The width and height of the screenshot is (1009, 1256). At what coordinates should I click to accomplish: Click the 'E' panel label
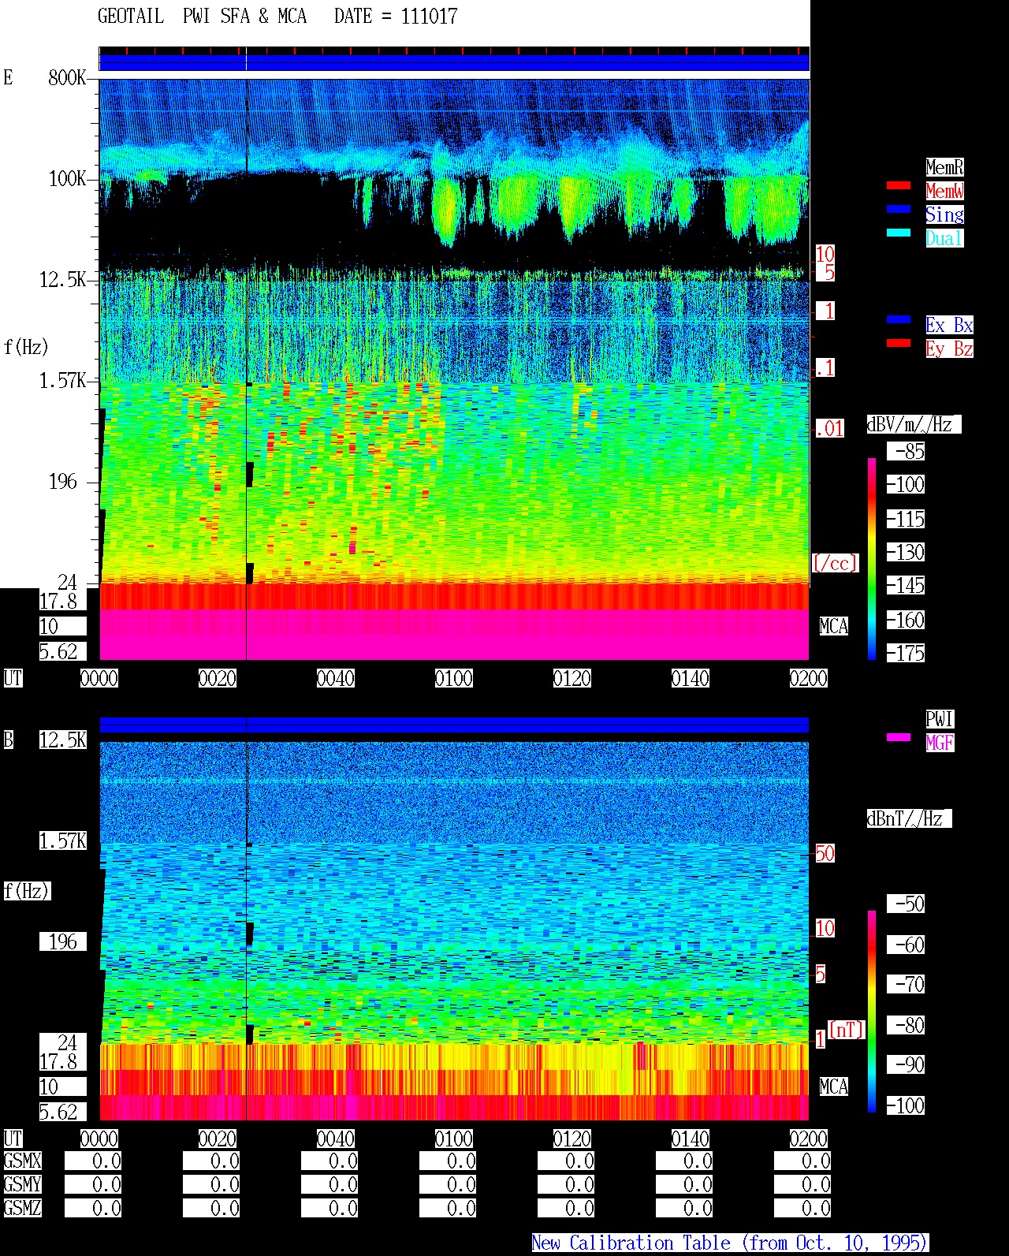point(9,77)
